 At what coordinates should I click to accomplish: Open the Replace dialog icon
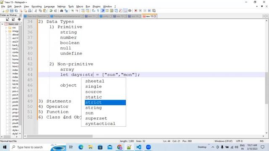(x=66, y=10)
